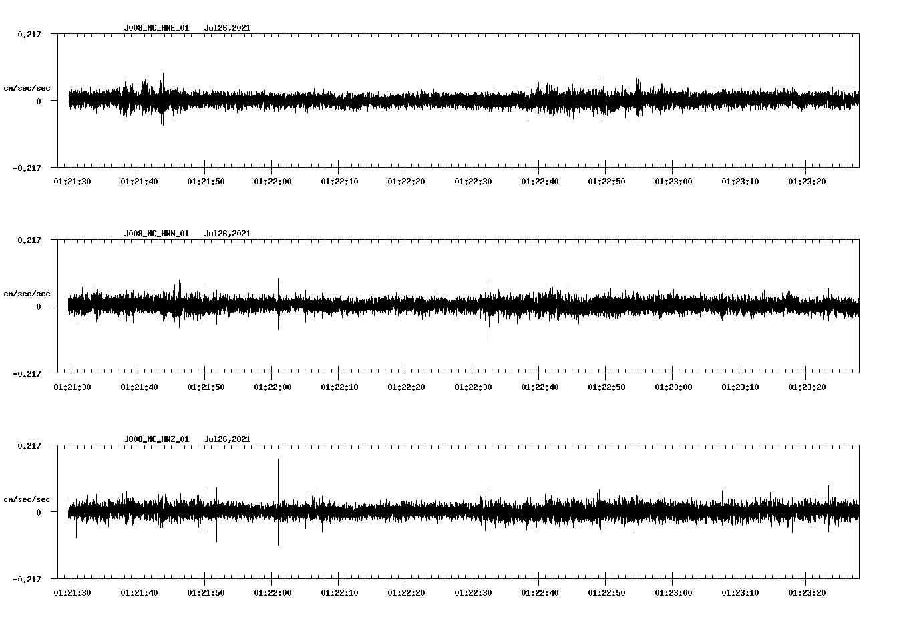The image size is (907, 617).
Task: Click 01:22:00 time label under HNE plot
Action: click(272, 181)
